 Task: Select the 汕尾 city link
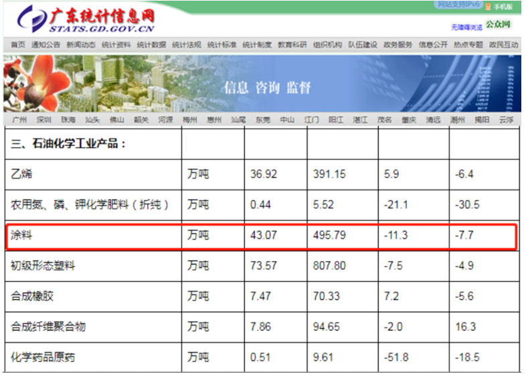(x=238, y=120)
